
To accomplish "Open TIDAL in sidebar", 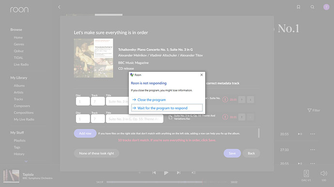I will coord(18,58).
